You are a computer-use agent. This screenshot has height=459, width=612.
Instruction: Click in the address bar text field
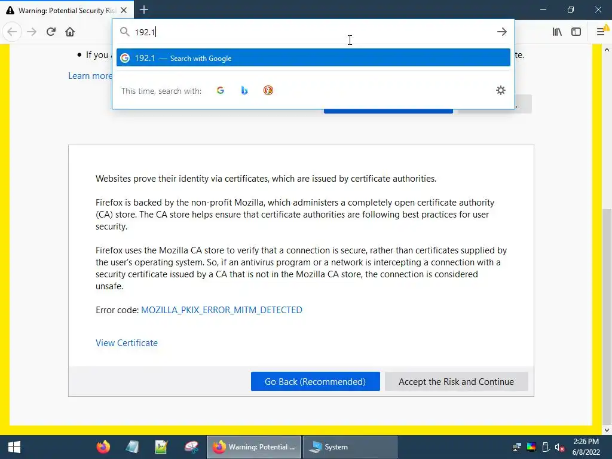(x=312, y=32)
